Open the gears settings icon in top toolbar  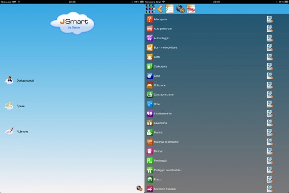point(180,9)
